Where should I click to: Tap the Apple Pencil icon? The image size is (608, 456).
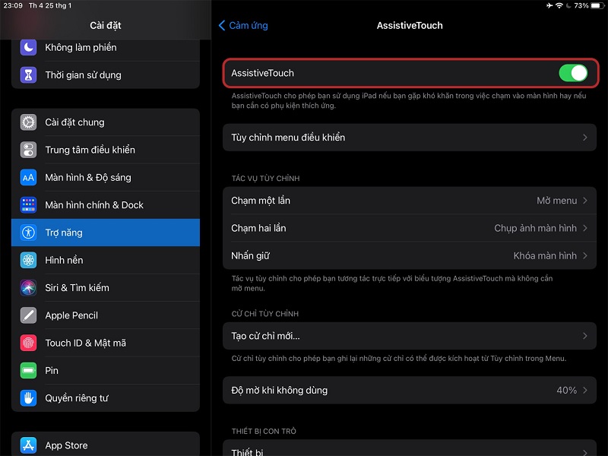click(28, 315)
